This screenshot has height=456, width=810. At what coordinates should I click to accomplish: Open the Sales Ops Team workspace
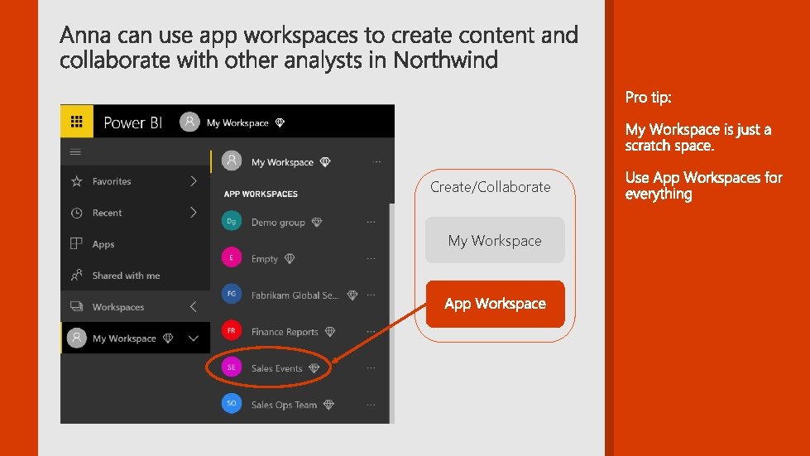coord(300,405)
